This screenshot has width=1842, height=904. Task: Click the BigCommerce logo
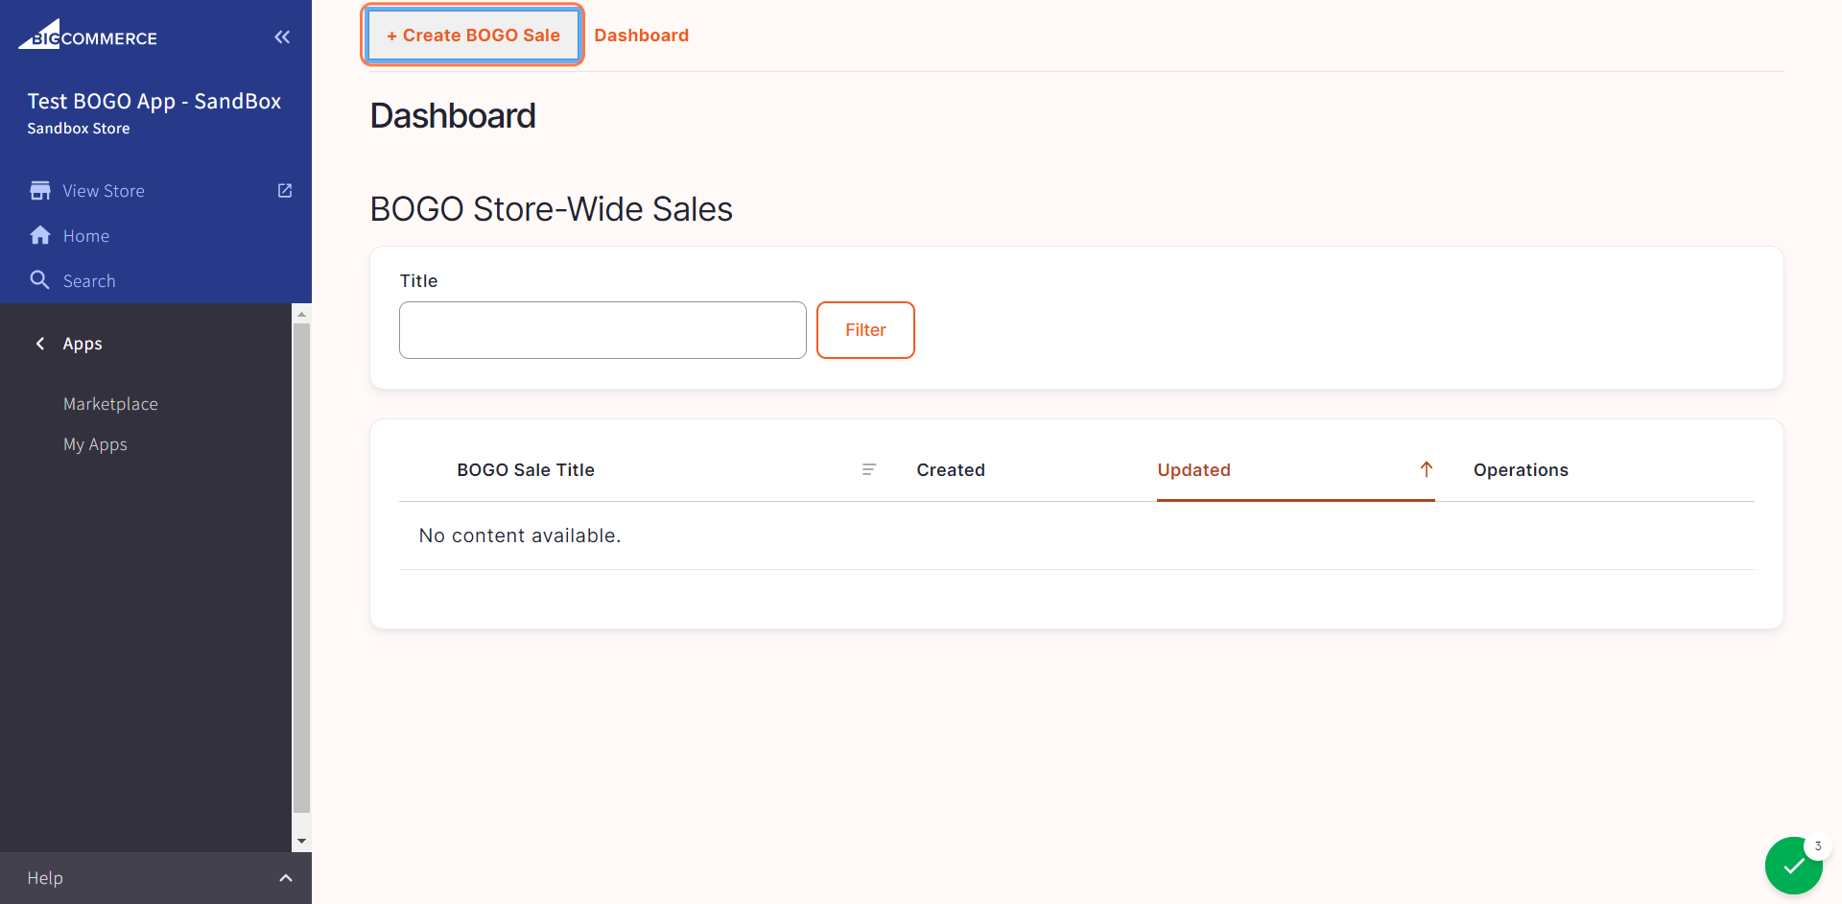87,36
